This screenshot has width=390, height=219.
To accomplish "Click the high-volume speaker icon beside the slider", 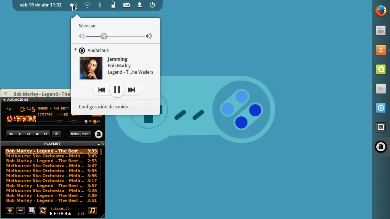I will [149, 36].
